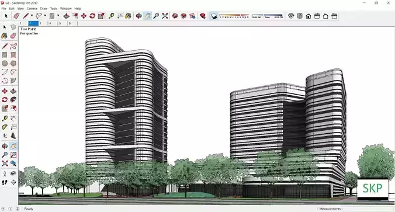
Task: Click the sign-in user status bar icon
Action: pos(18,209)
